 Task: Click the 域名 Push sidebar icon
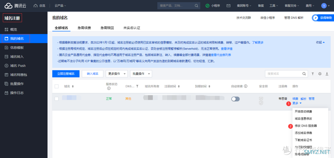click(6, 66)
